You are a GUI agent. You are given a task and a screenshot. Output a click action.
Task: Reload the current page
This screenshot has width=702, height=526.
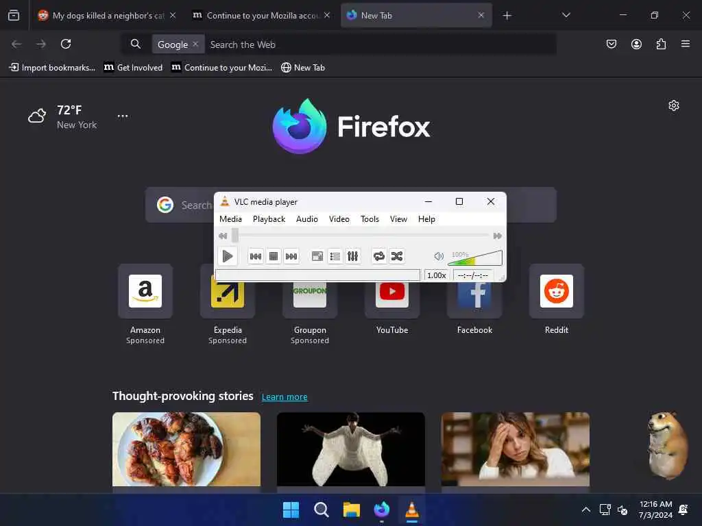pyautogui.click(x=66, y=44)
